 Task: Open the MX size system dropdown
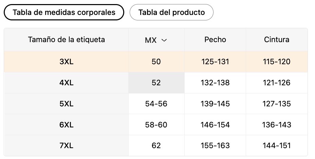tap(156, 40)
